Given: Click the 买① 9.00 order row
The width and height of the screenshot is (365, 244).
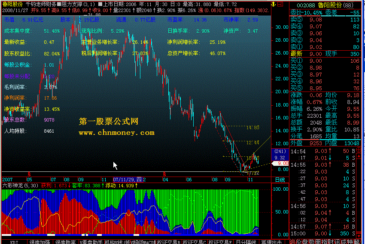Looking at the screenshot, I should point(325,61).
